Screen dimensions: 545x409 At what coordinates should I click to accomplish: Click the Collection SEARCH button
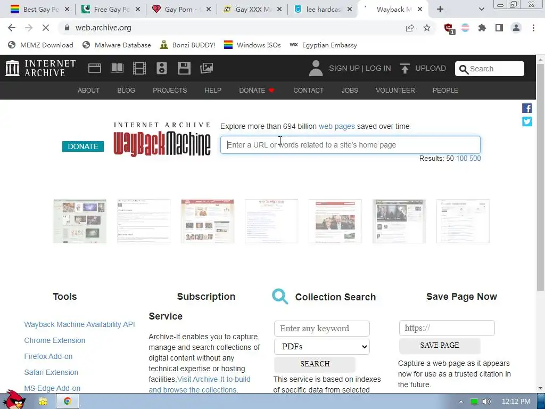click(x=315, y=364)
